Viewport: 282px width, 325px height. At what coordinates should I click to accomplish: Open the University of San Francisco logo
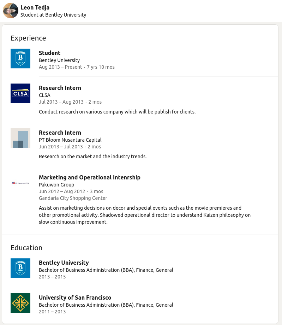click(20, 303)
